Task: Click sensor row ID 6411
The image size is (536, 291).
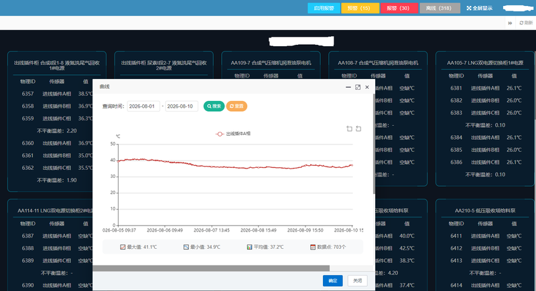Action: point(456,235)
